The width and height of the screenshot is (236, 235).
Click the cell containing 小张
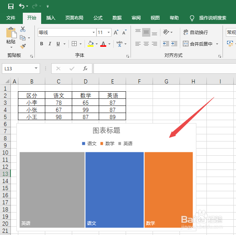point(32,110)
